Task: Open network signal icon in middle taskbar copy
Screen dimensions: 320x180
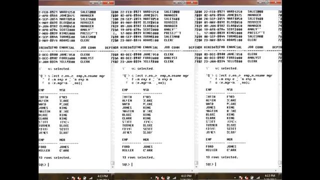Action: (x=174, y=178)
